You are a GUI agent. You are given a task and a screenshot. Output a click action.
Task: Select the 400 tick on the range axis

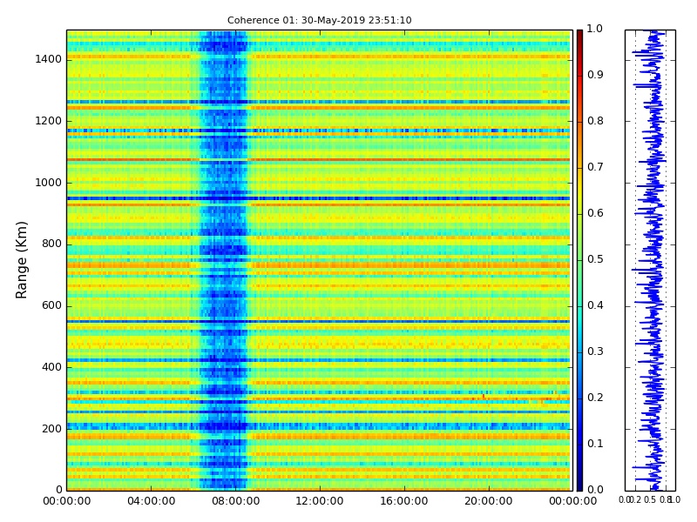[51, 367]
